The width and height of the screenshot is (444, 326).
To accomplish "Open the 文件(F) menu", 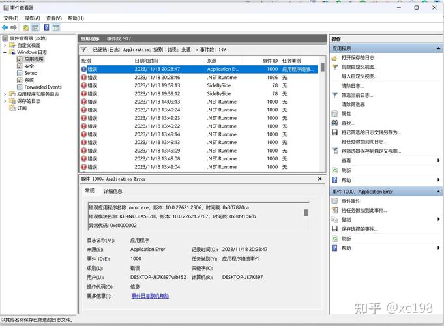I will pyautogui.click(x=11, y=18).
